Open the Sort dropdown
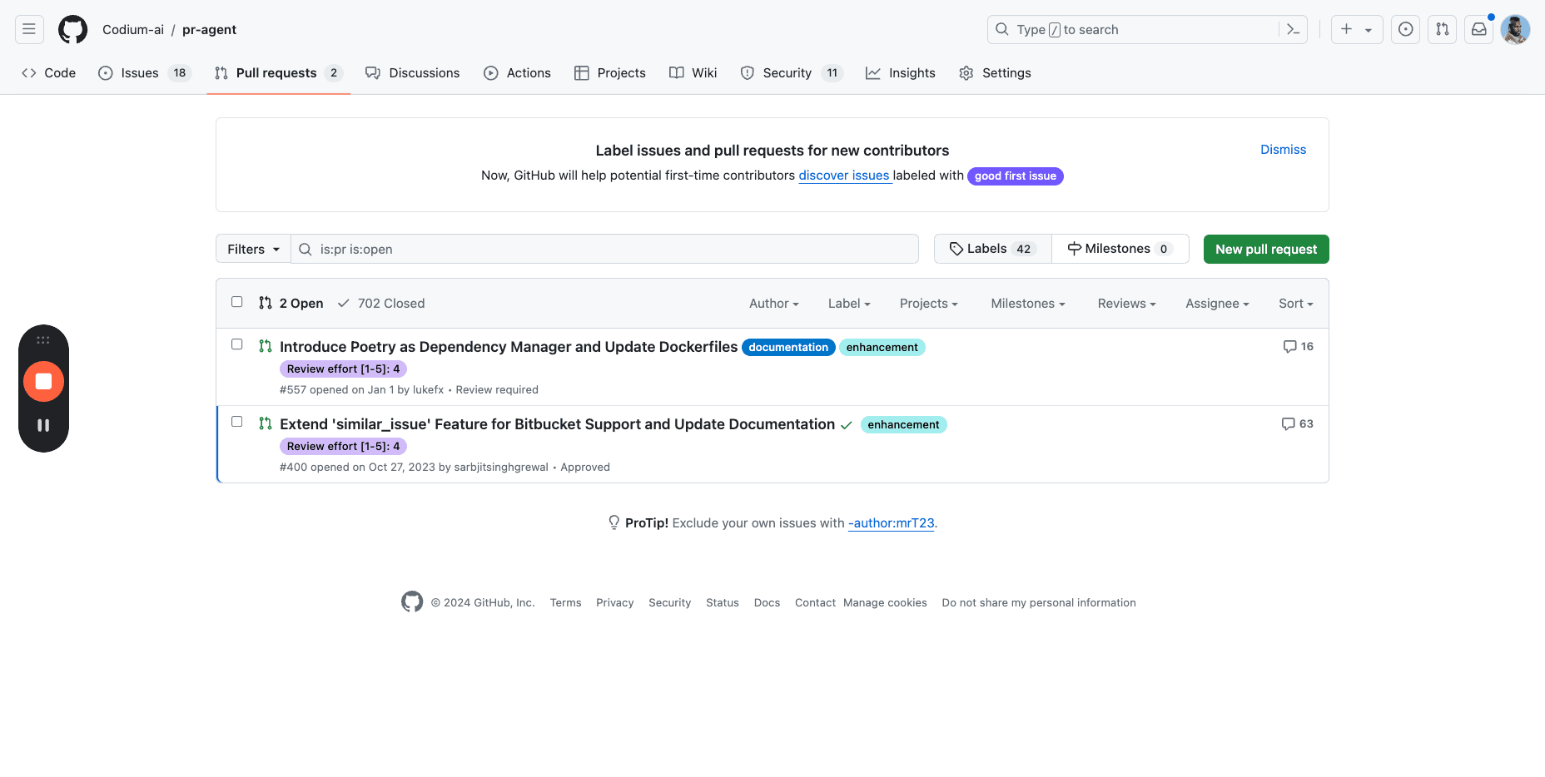 (1296, 304)
